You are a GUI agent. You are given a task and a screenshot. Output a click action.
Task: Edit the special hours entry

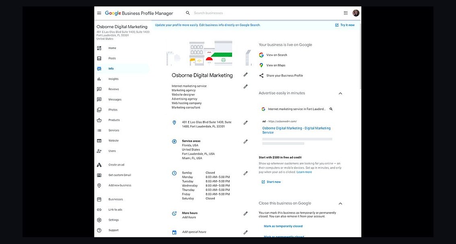coord(245,232)
